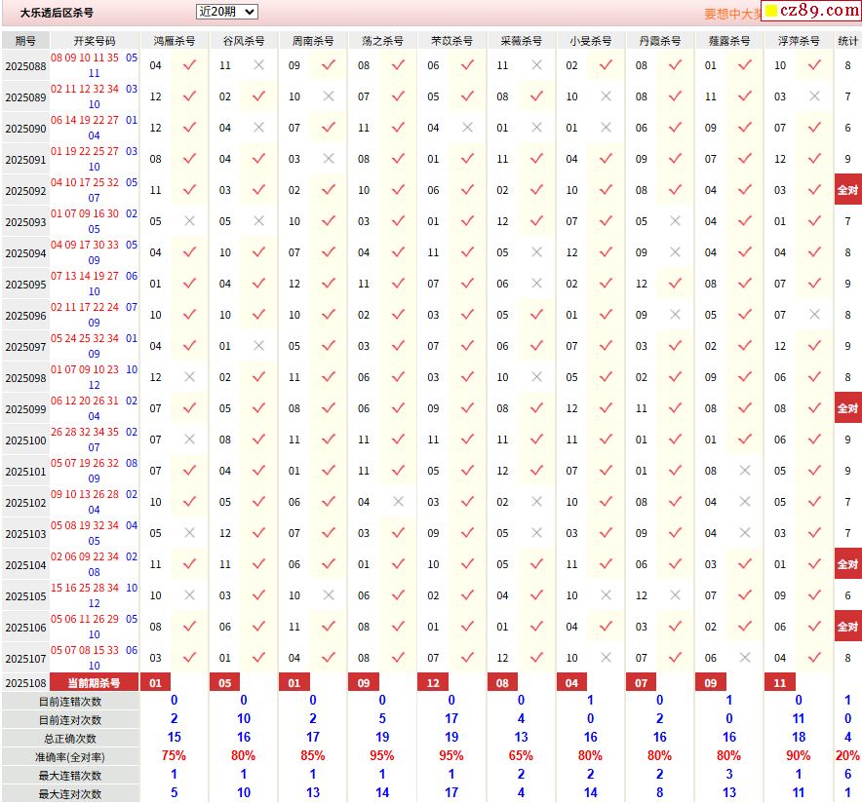
Task: Click the 薤露杀号 cross mark in row 2025107
Action: pyautogui.click(x=745, y=658)
